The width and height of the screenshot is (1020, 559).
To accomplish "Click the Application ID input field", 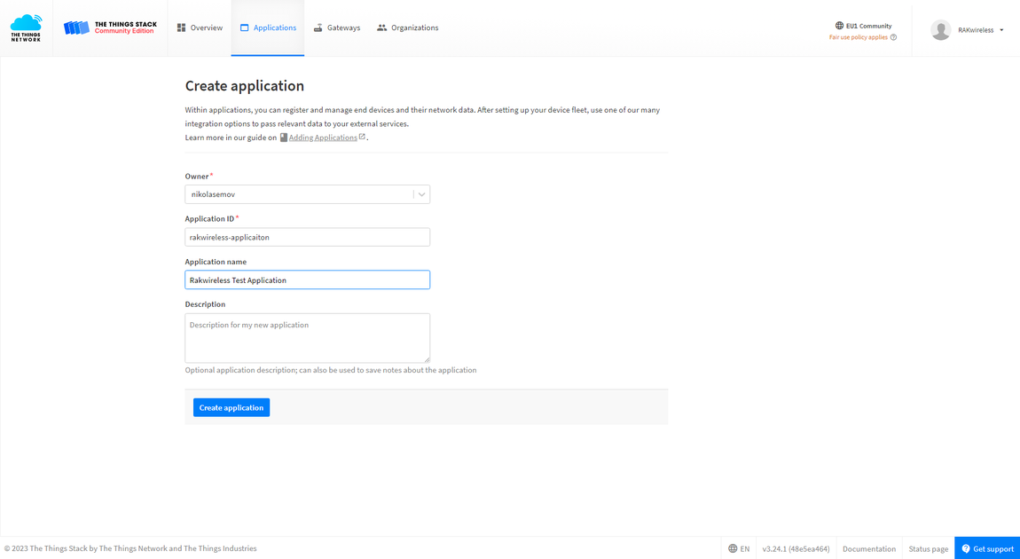I will (307, 237).
